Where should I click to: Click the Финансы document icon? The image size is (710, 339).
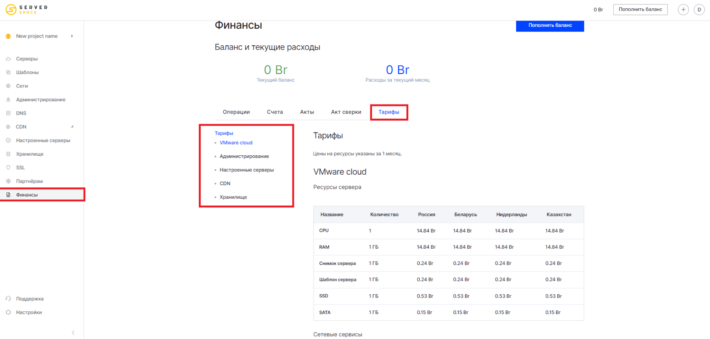tap(8, 195)
